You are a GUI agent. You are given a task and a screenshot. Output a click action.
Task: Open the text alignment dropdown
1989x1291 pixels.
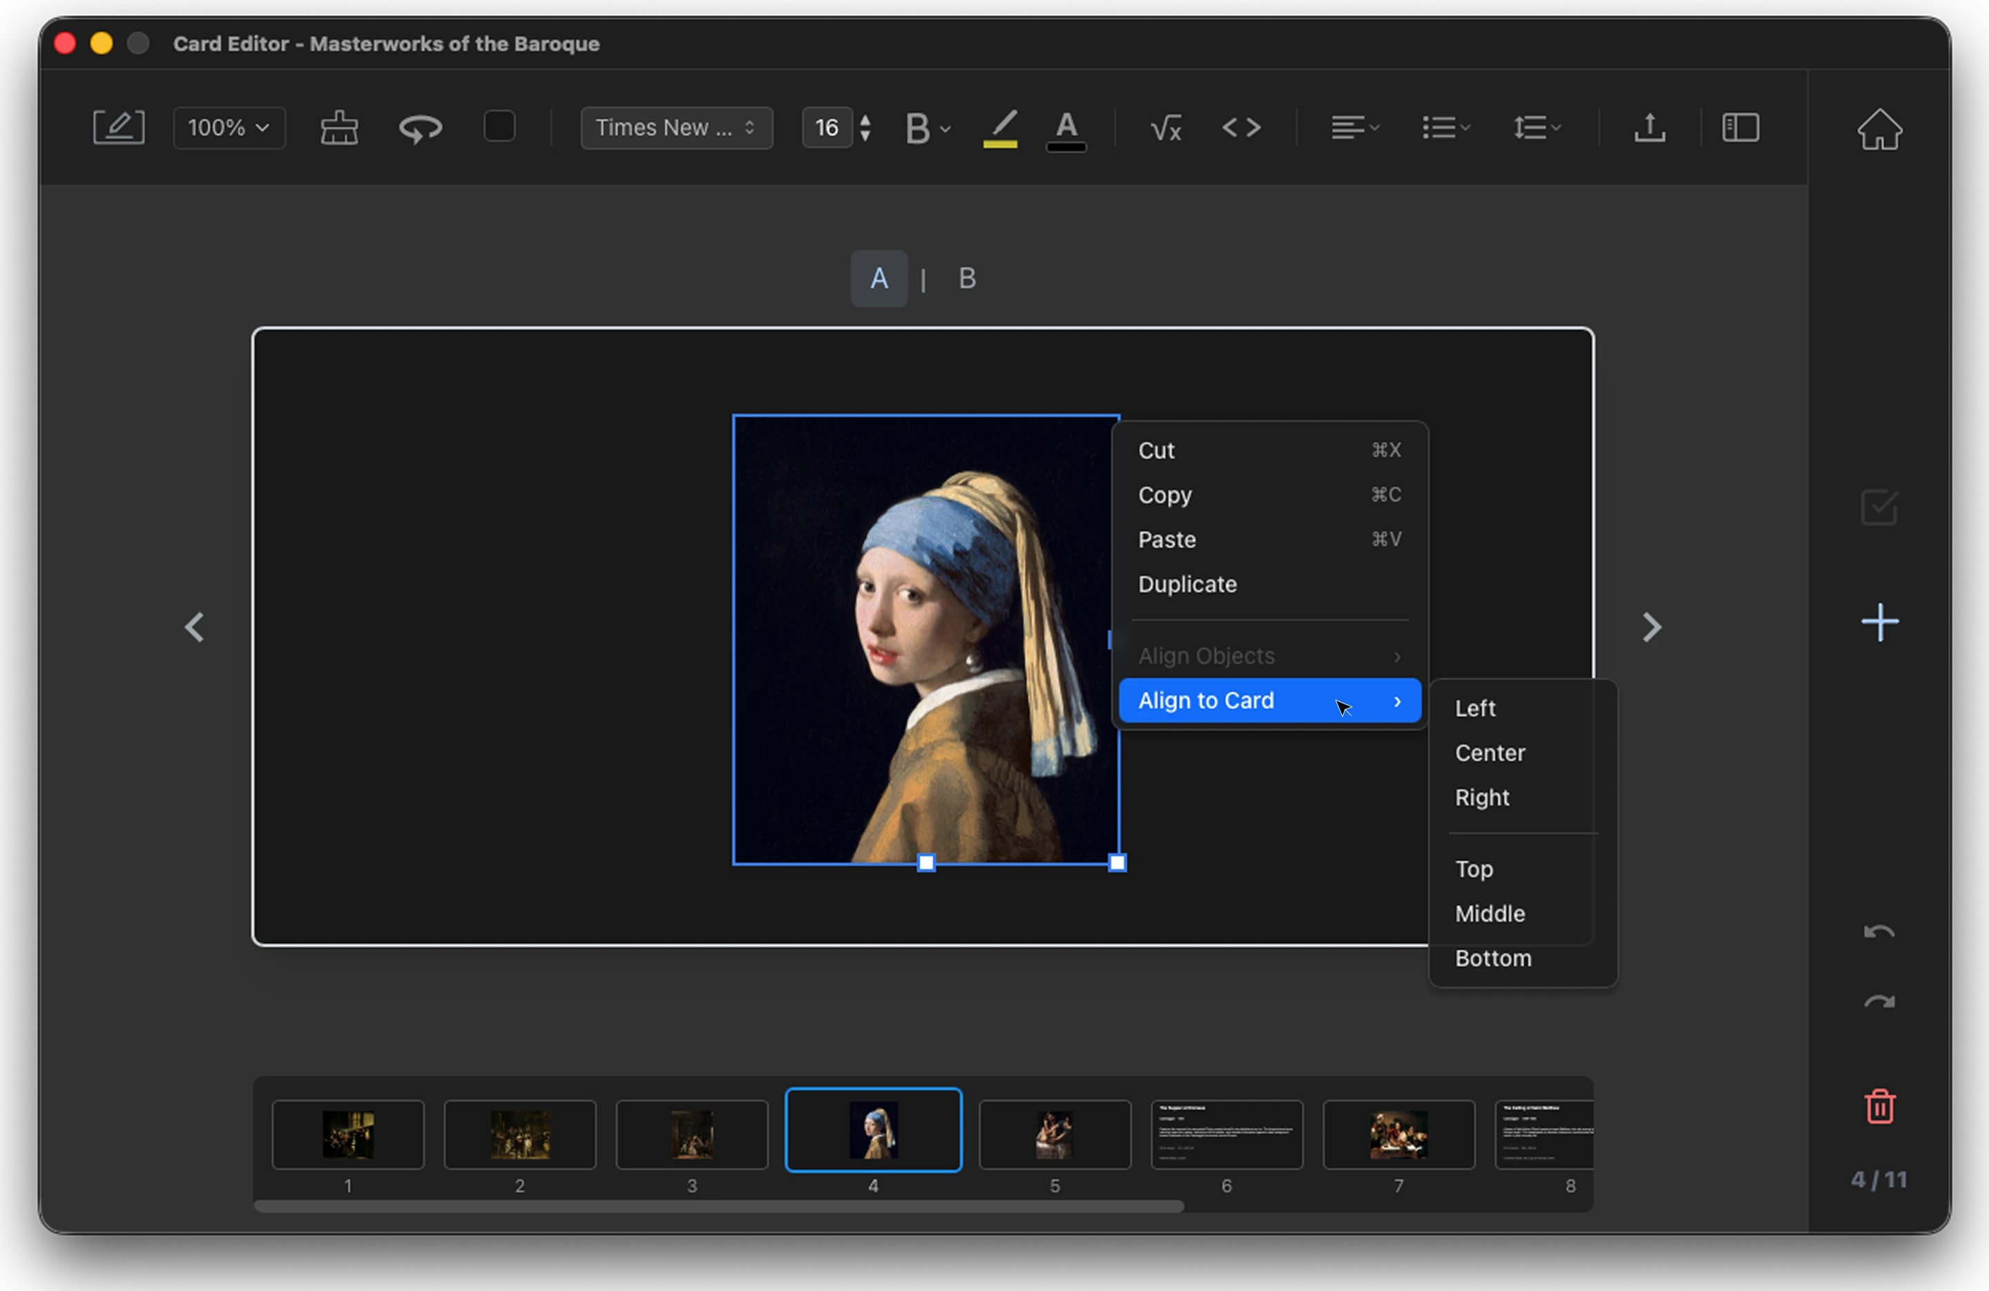click(x=1355, y=128)
